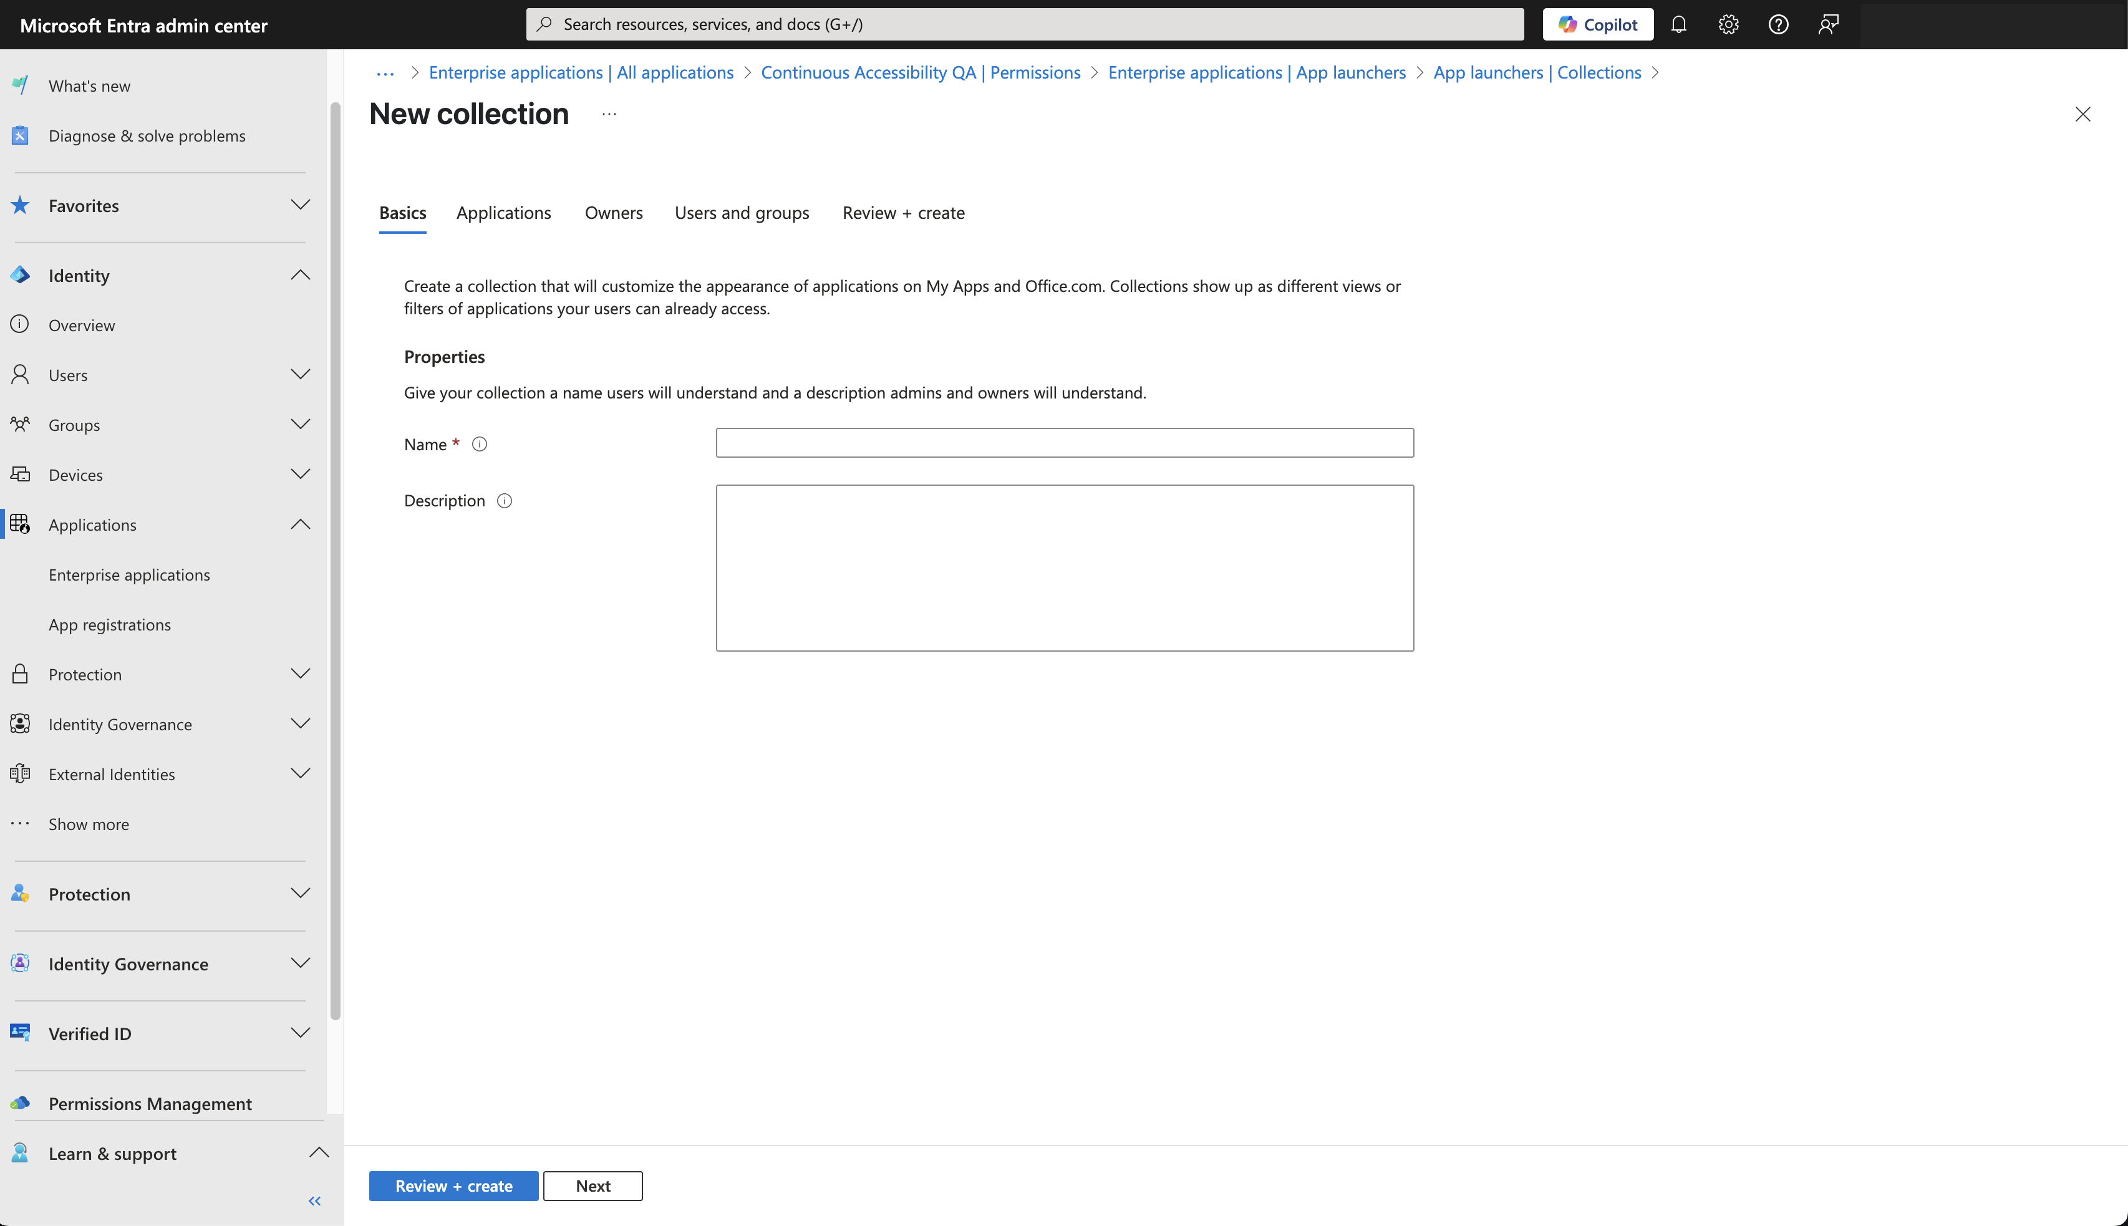Click the help question mark icon
2128x1226 pixels.
1777,24
